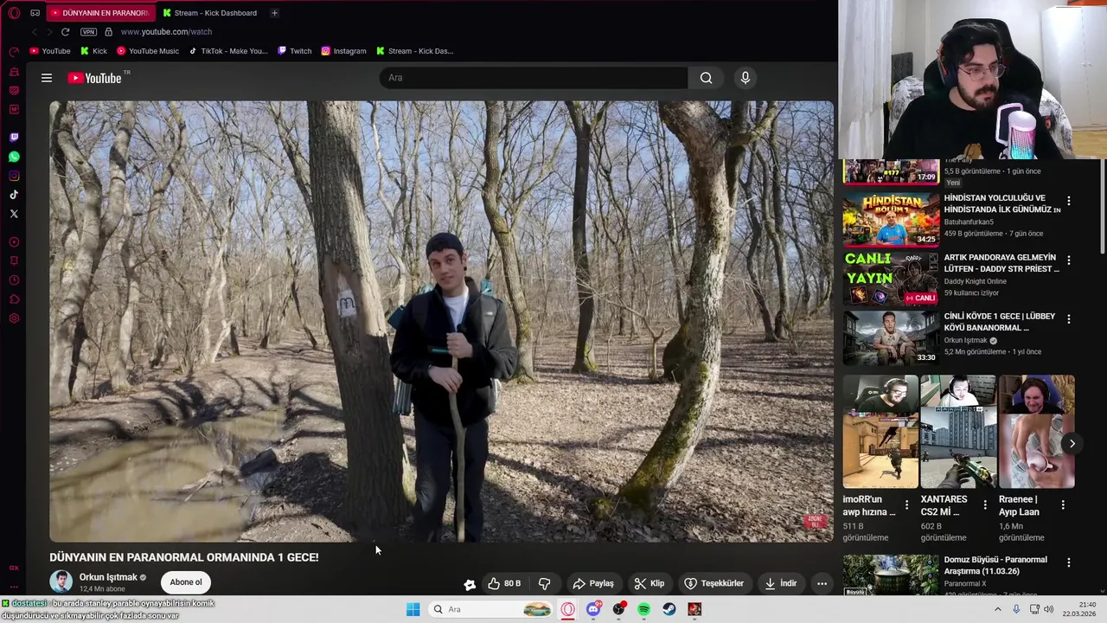Open options for Raenee Ayıp Laan short
The image size is (1107, 623).
click(1062, 504)
